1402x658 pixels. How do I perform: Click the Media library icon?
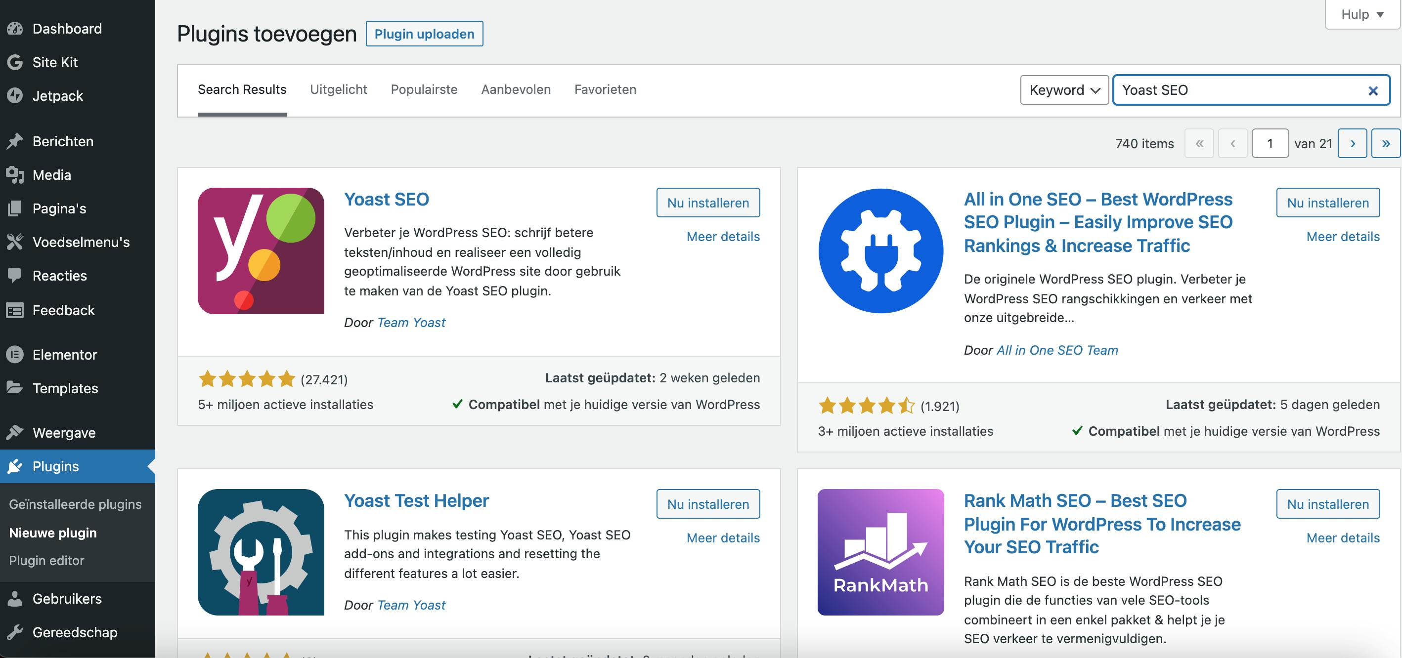(x=15, y=174)
